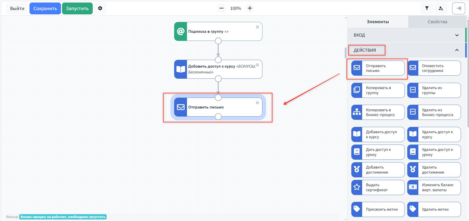Remove the 'Отправить письмо' node with X
Screen dimensions: 469x221
[257, 103]
